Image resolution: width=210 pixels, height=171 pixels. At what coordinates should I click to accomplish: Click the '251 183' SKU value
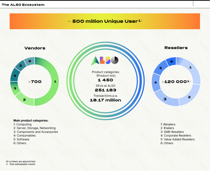tap(106, 90)
